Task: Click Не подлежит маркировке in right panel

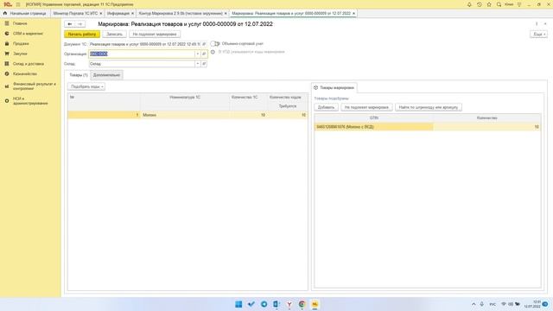Action: [366, 107]
